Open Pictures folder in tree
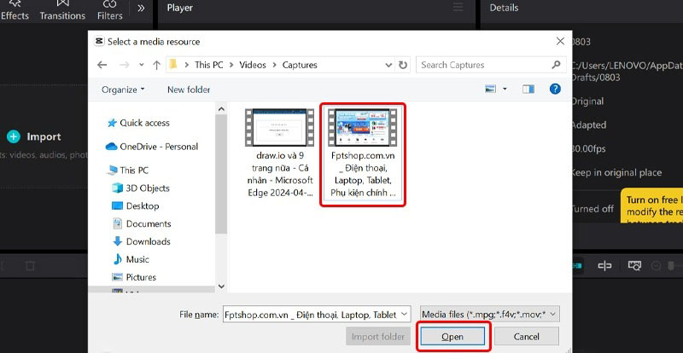The image size is (683, 353). pos(134,277)
